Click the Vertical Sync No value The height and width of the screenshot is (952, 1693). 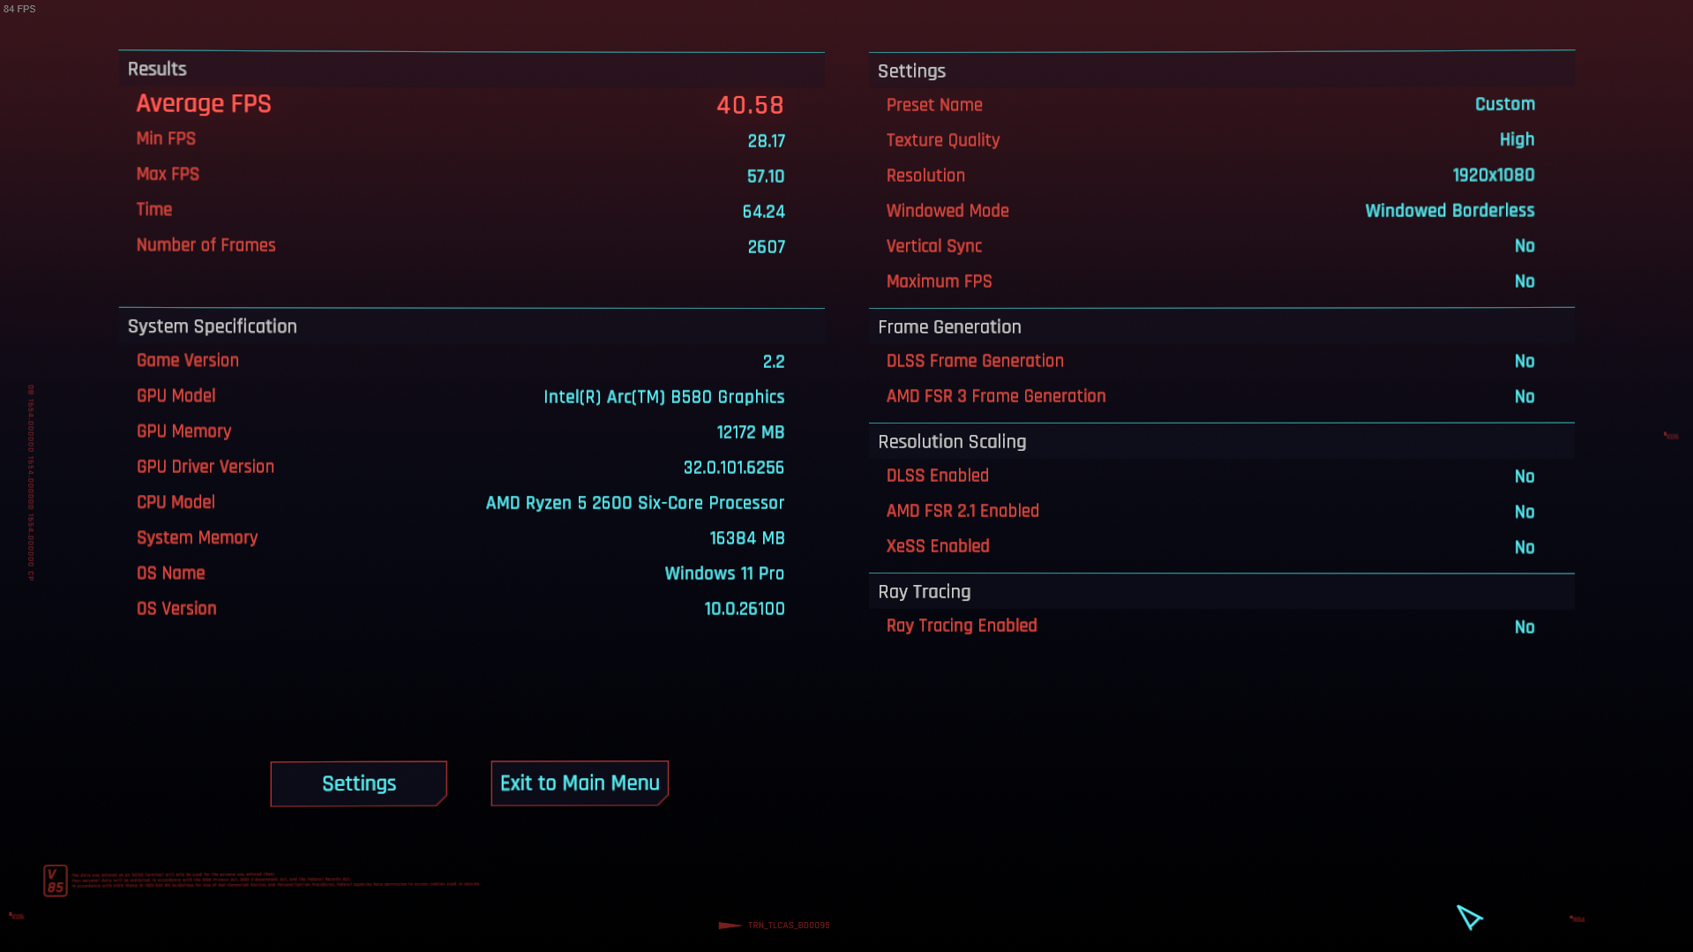click(x=1524, y=246)
